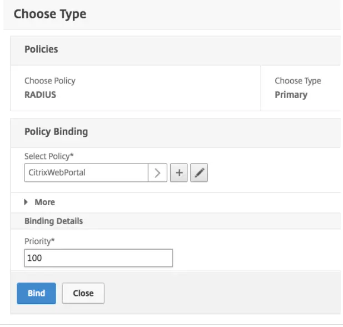The height and width of the screenshot is (327, 343).
Task: Click the Binding Details heading
Action: (53, 221)
